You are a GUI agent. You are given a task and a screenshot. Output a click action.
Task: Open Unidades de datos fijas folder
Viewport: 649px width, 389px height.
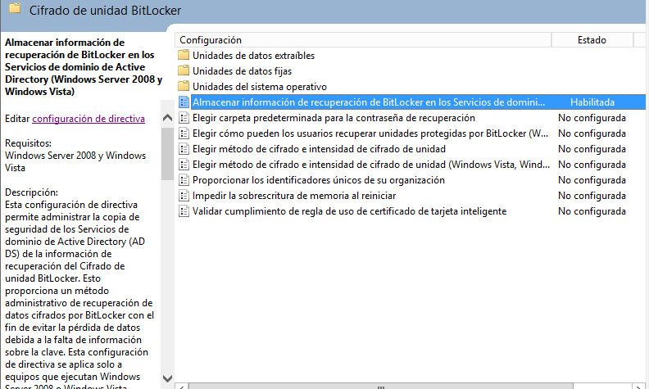point(242,71)
